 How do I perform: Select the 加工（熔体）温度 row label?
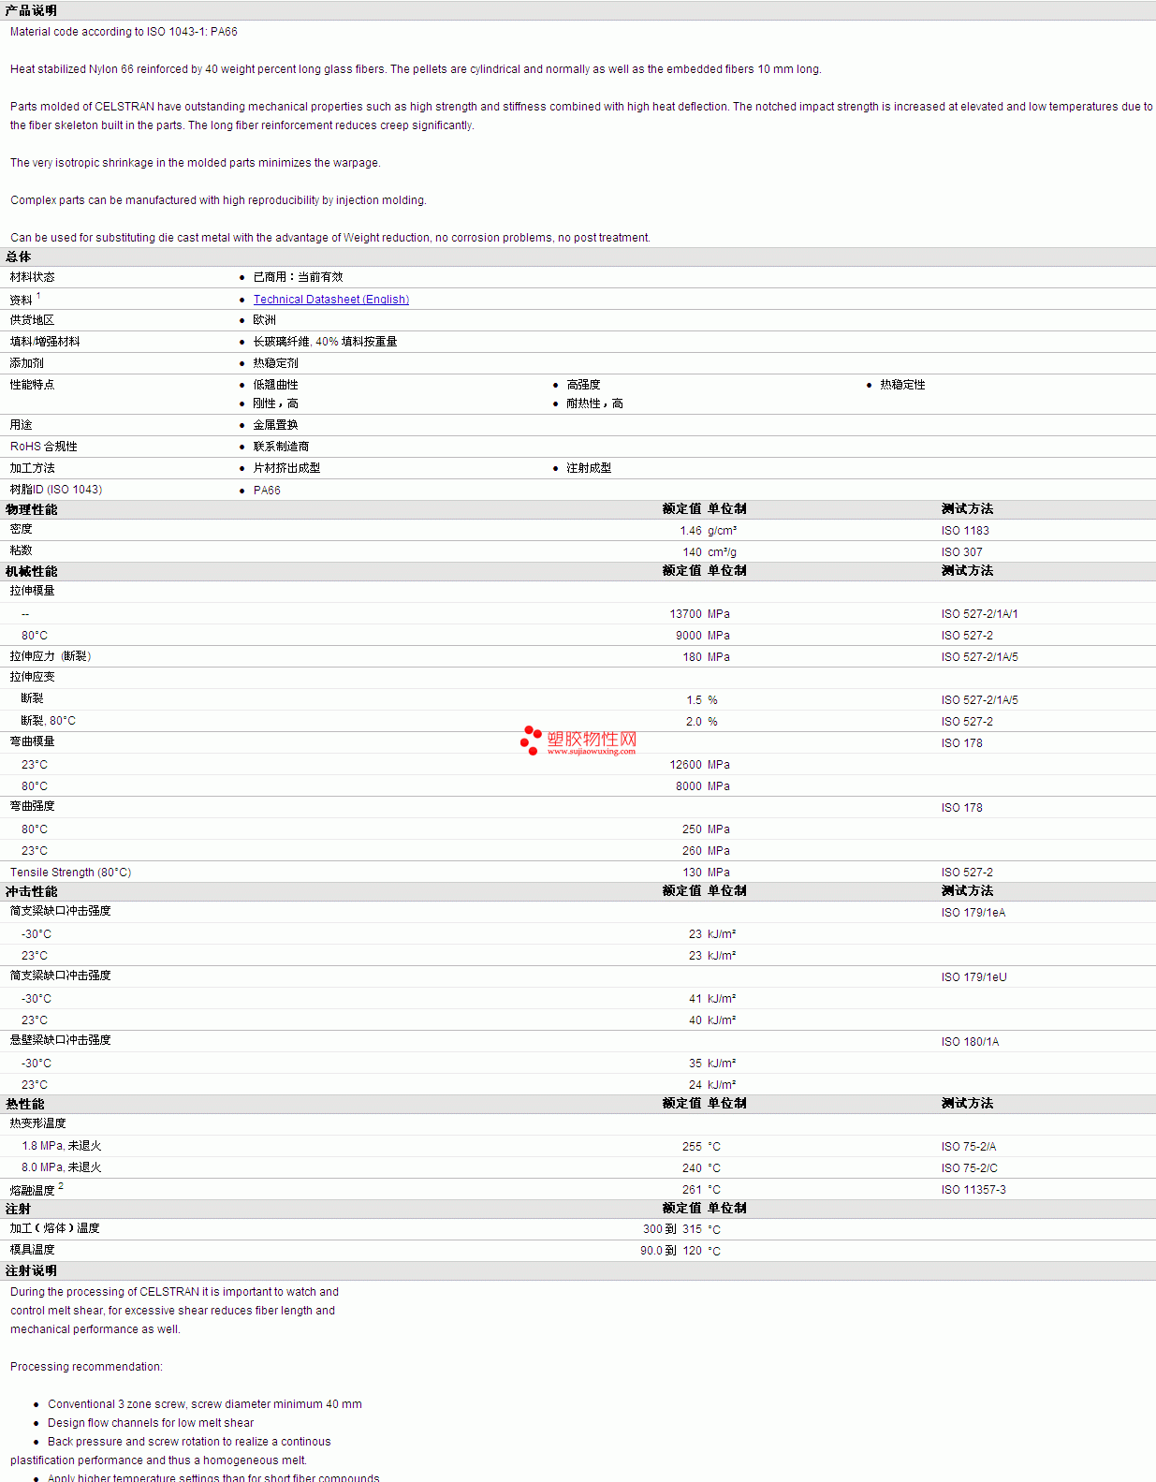tap(55, 1228)
